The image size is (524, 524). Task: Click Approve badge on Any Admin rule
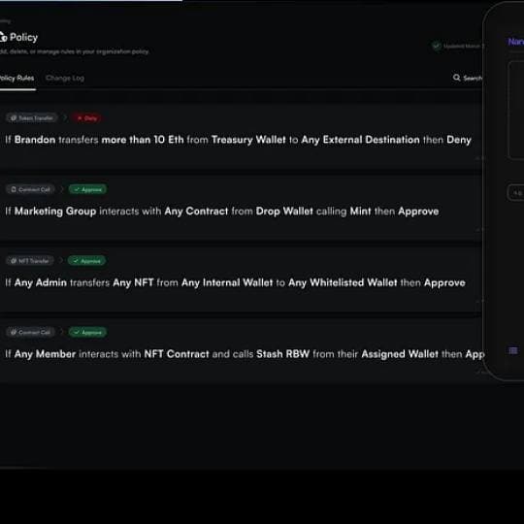(87, 261)
